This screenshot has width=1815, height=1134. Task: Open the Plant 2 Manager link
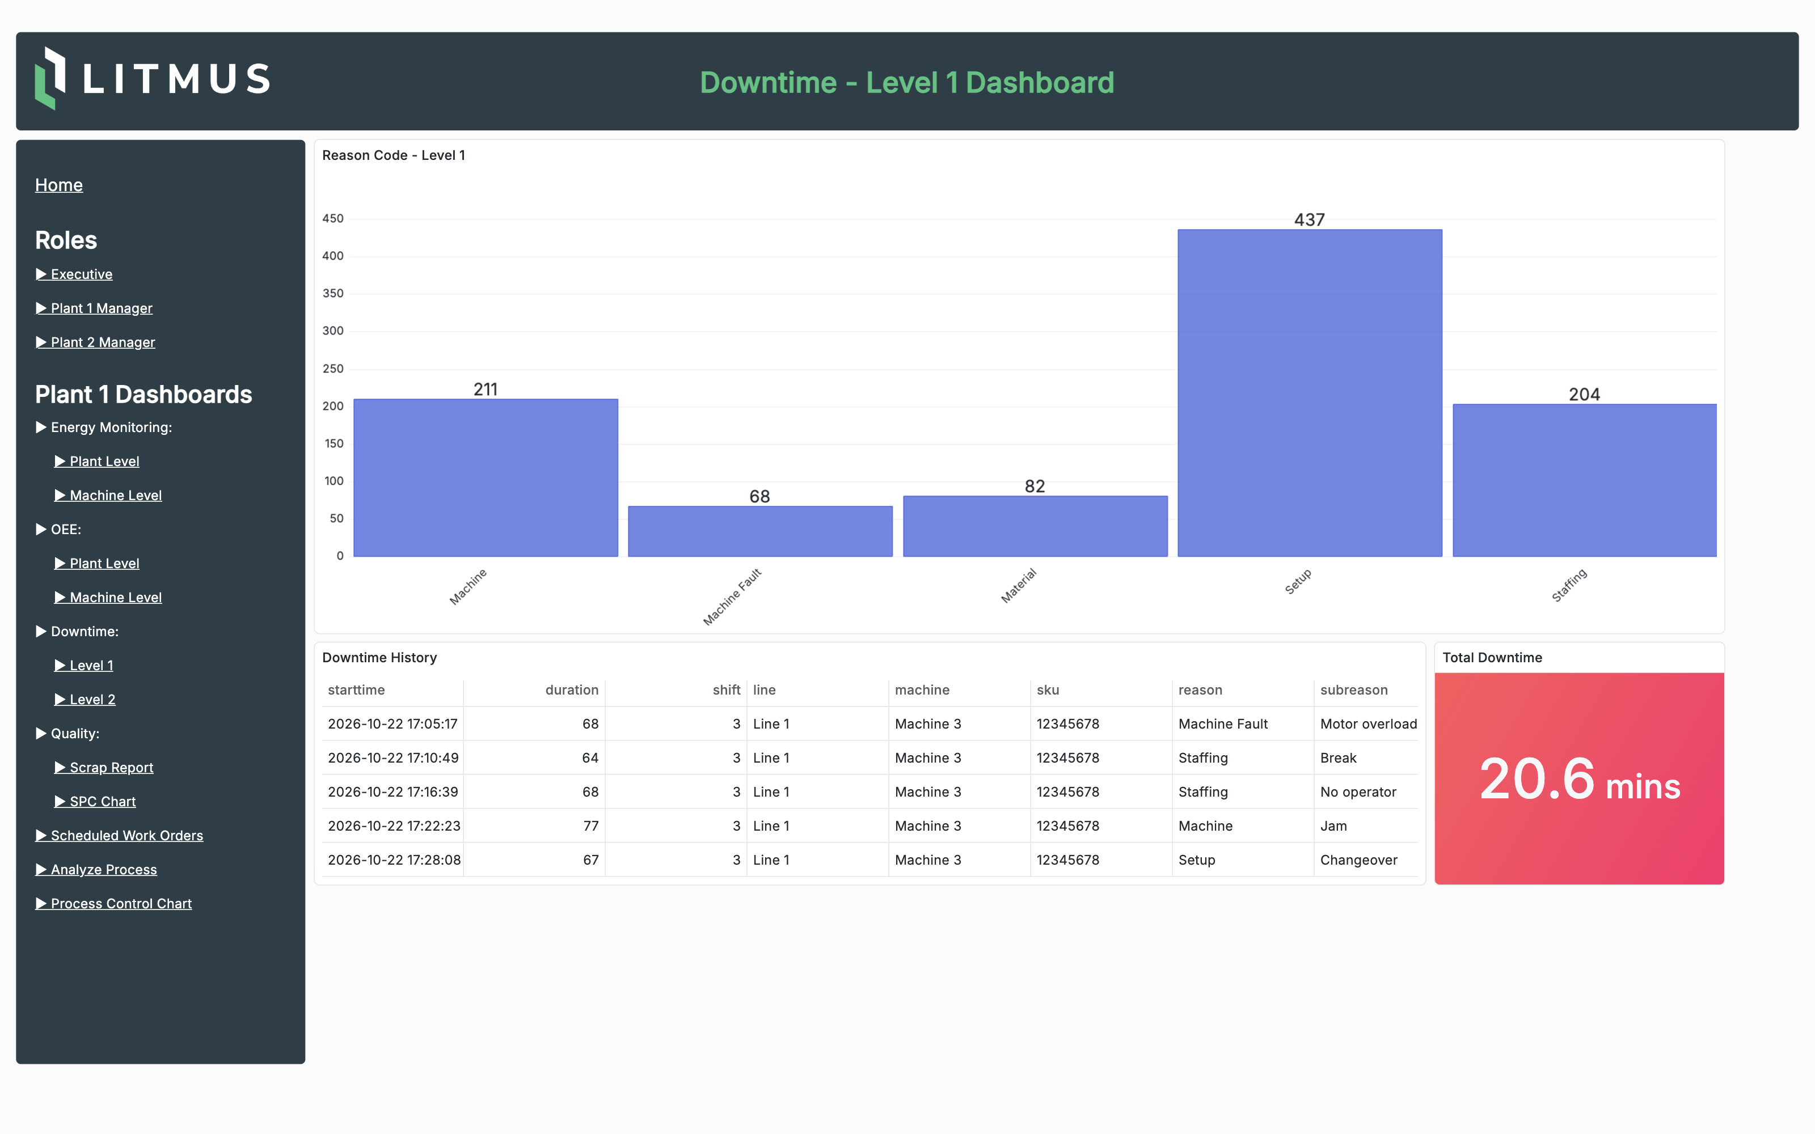click(95, 342)
